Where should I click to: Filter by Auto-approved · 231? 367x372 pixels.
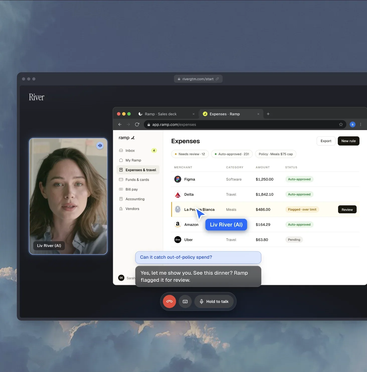pyautogui.click(x=232, y=154)
